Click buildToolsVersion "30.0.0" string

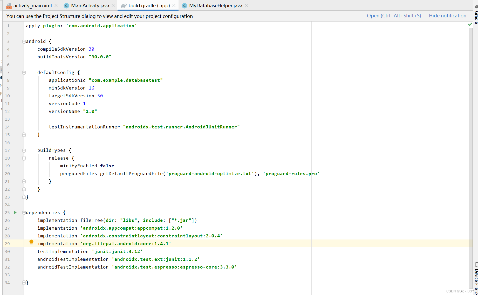point(100,57)
